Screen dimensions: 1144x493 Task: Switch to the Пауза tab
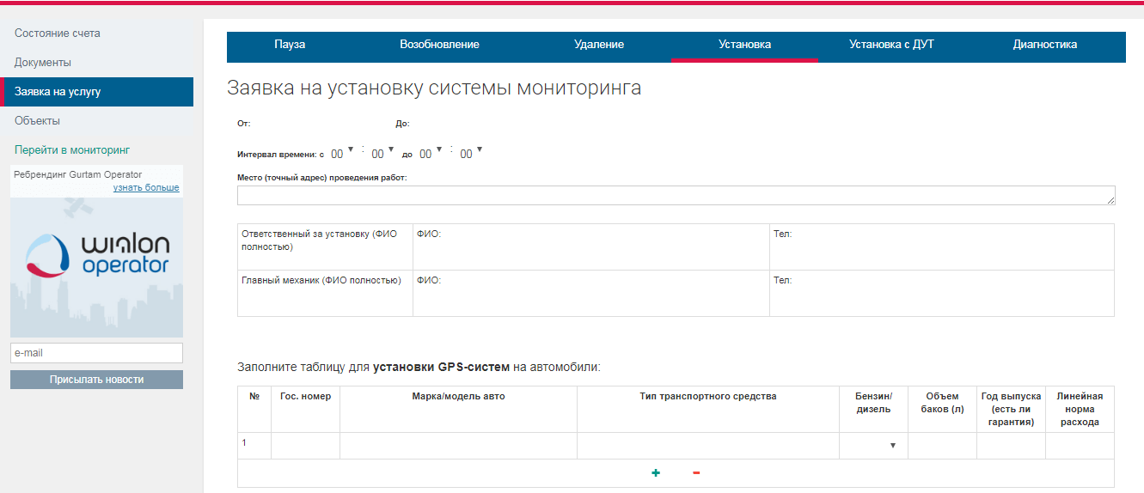tap(290, 45)
